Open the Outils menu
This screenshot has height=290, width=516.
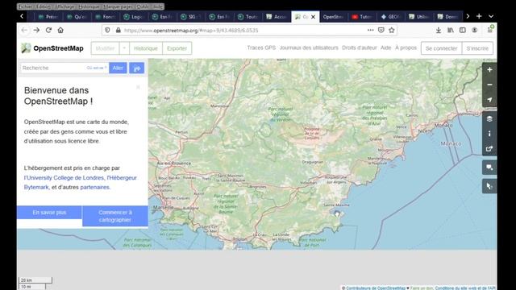coord(143,6)
